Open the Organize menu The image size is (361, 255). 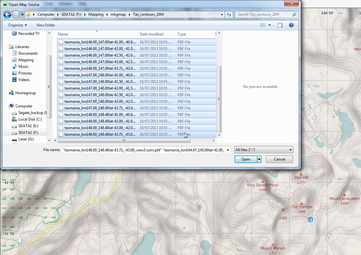(18, 25)
